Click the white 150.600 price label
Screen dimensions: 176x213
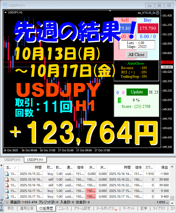(167, 67)
